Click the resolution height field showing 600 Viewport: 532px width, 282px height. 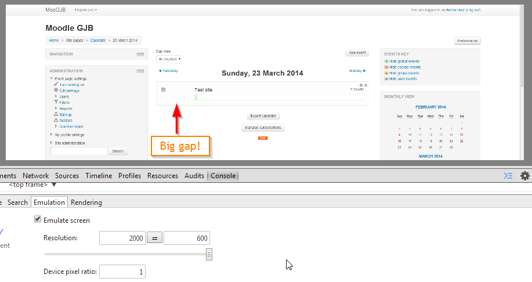(187, 238)
